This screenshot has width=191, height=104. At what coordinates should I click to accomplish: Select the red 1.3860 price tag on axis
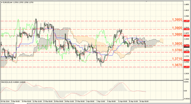point(187,36)
